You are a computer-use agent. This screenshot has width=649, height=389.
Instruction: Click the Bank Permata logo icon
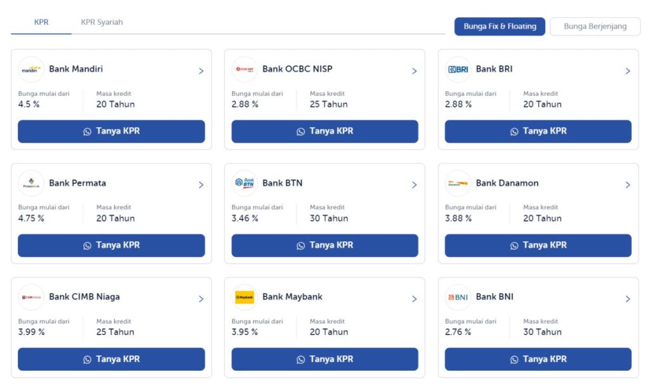[x=30, y=184]
